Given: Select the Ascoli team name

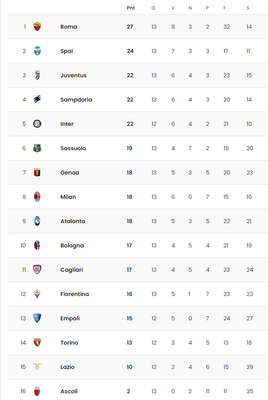Looking at the screenshot, I should pos(69,391).
